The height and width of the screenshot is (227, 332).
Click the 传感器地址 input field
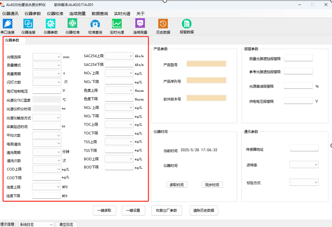304,148
